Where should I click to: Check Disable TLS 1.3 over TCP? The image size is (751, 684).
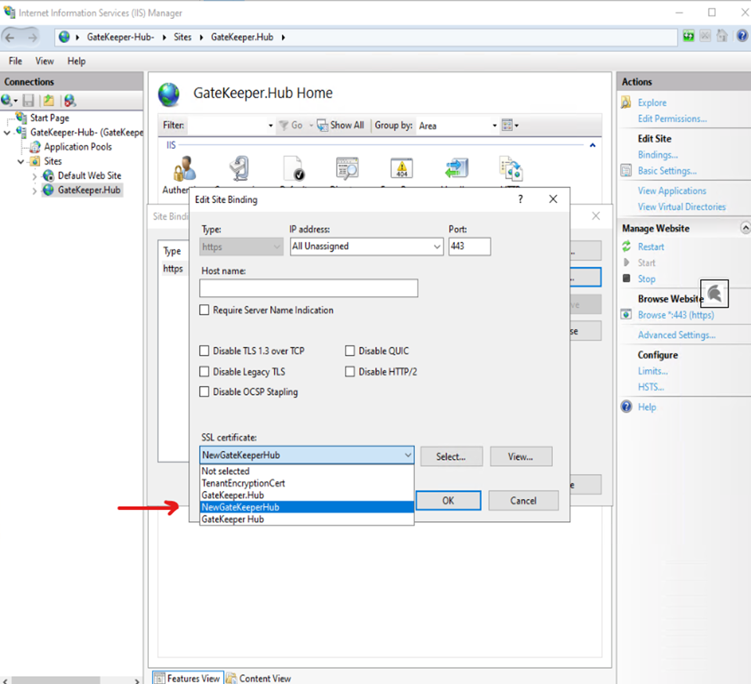[204, 351]
